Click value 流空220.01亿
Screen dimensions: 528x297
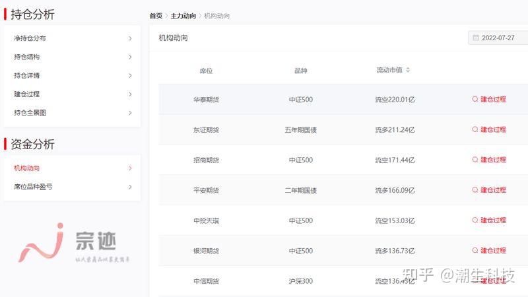pyautogui.click(x=395, y=100)
